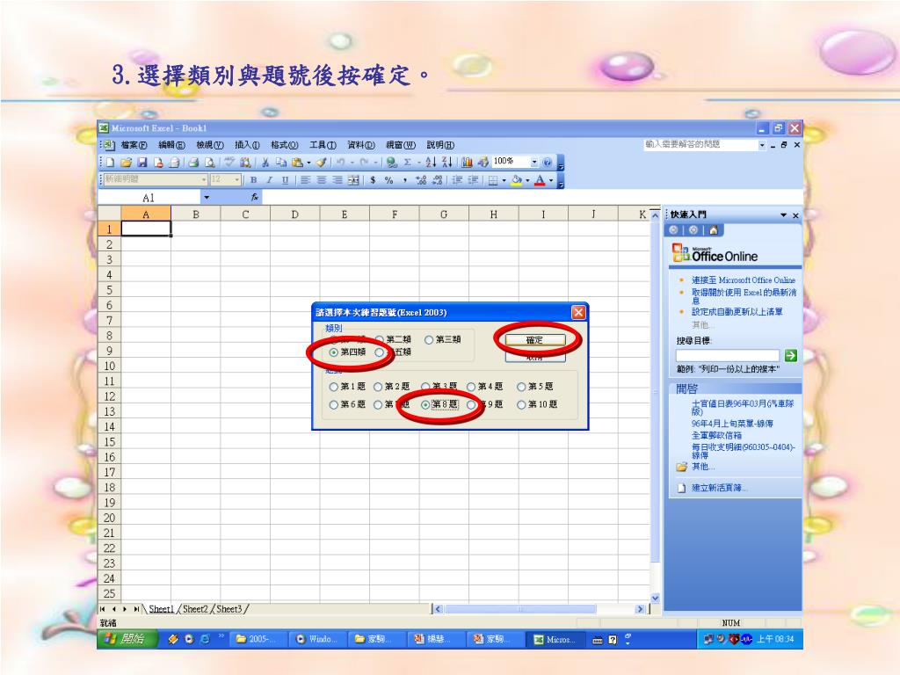
Task: Click the Windows 開始 Start button
Action: coord(127,639)
